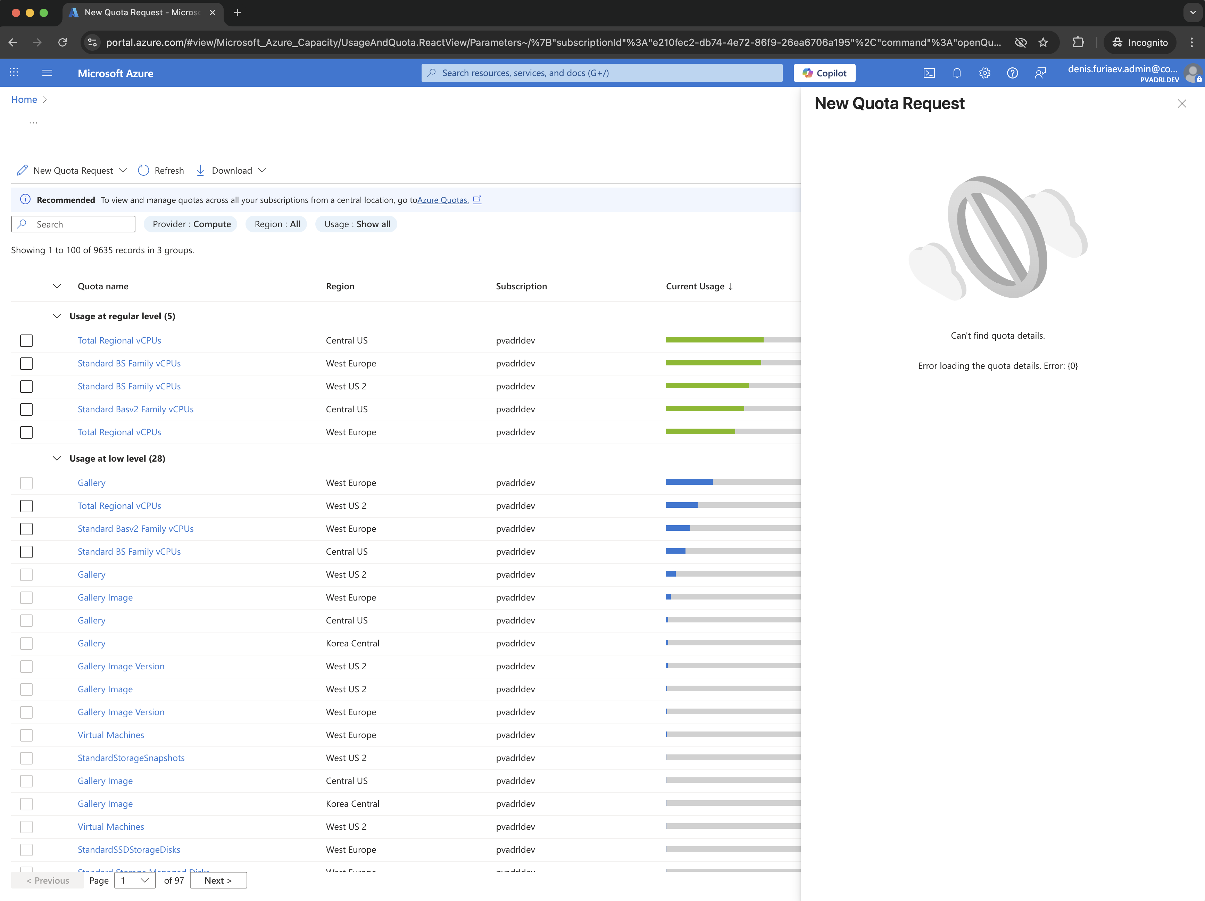
Task: Open the Azure Quotas link
Action: tap(443, 200)
